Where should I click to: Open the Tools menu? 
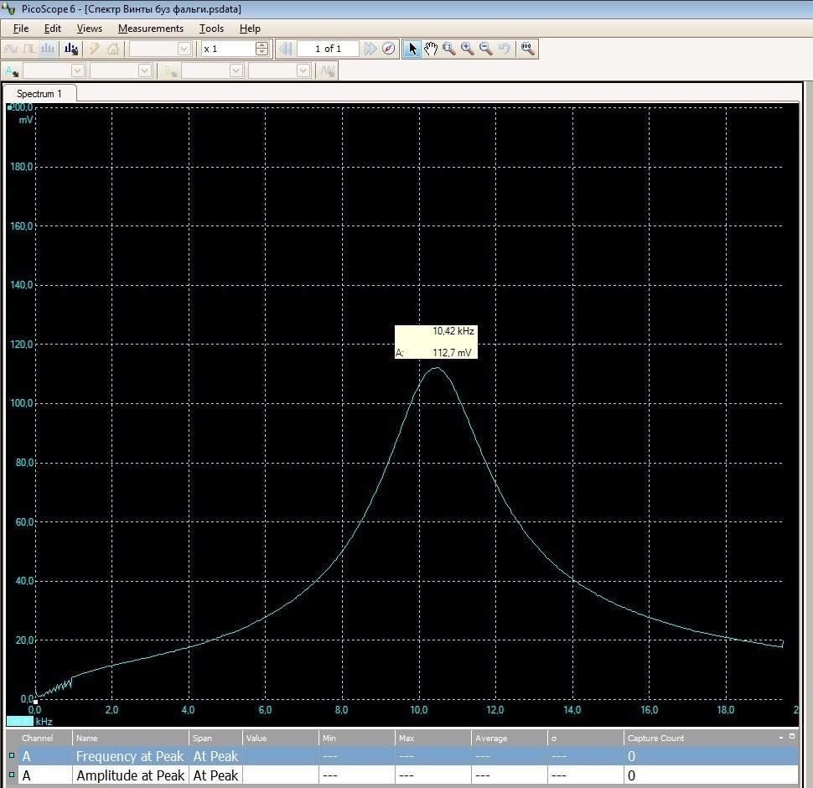pos(211,29)
